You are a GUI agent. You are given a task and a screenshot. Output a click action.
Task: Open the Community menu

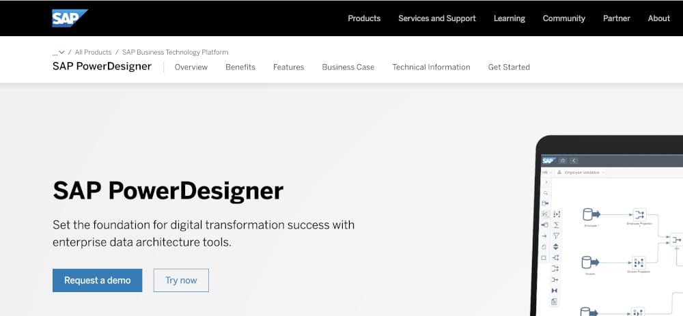[x=563, y=18]
